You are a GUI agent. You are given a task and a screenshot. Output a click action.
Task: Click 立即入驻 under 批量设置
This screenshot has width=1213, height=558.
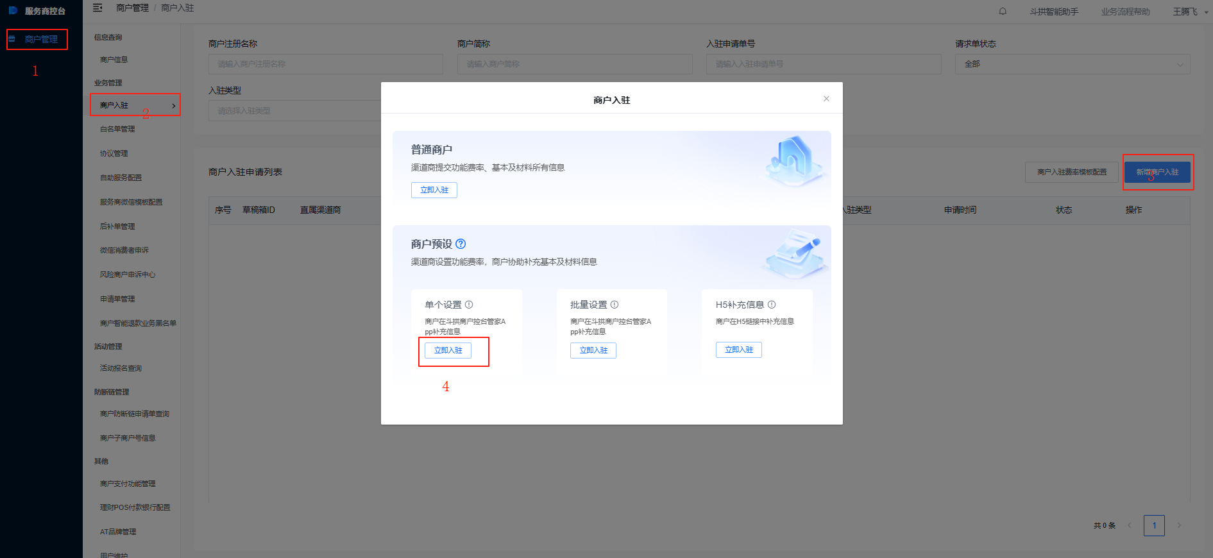(593, 350)
